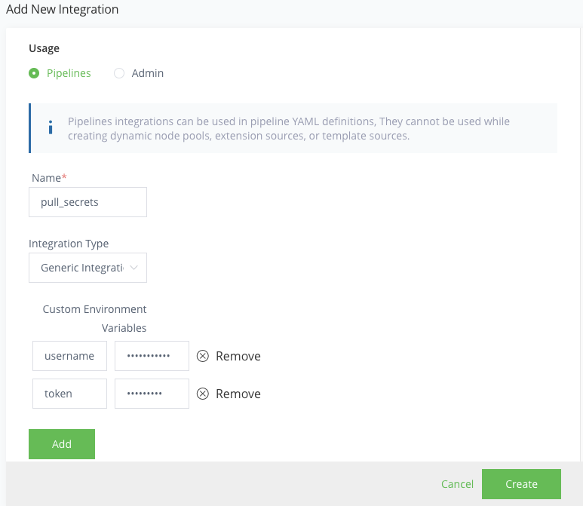Click the green Create button
Image resolution: width=583 pixels, height=506 pixels.
(521, 484)
